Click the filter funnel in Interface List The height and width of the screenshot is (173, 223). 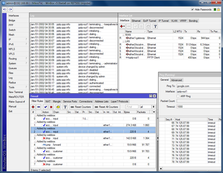156,26
